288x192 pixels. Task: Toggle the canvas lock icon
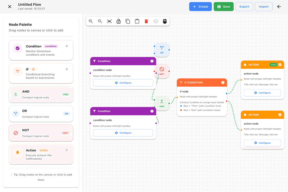[x=119, y=21]
